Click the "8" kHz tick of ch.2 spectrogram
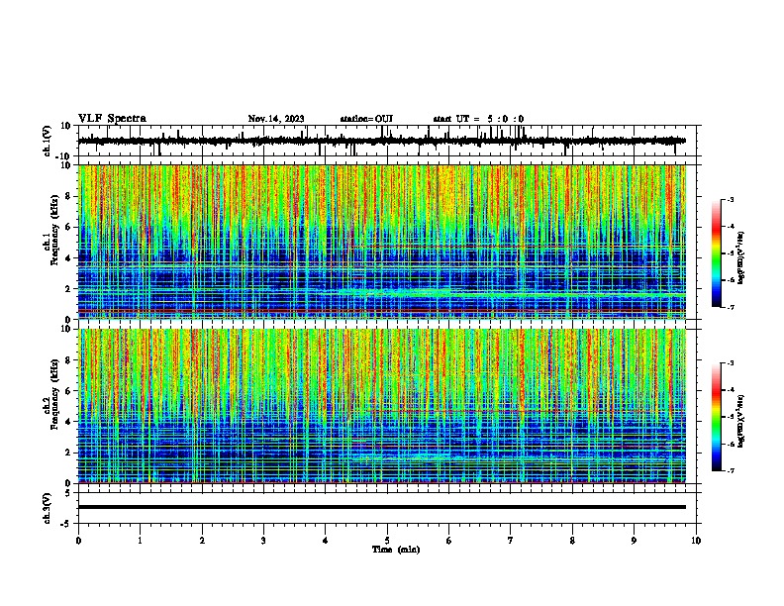Screen dimensions: 784x606 point(68,359)
